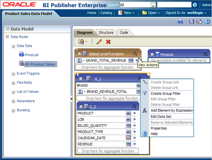This screenshot has height=160, width=212.
Task: Click the pencil edit icon
Action: 99,42
